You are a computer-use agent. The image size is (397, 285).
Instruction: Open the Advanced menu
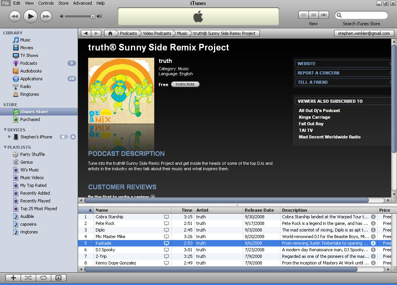82,3
